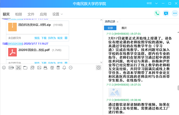Open the hamburger menu on the zip file card
Image resolution: width=179 pixels, height=115 pixels.
66,38
